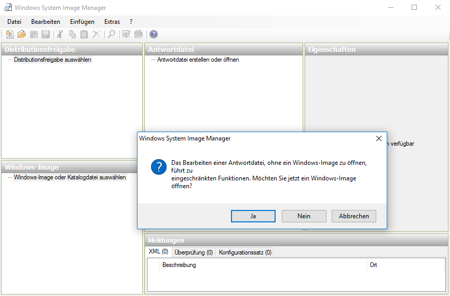Switch to the Konfigurationssatz (0) tab
450x296 pixels.
tap(245, 252)
